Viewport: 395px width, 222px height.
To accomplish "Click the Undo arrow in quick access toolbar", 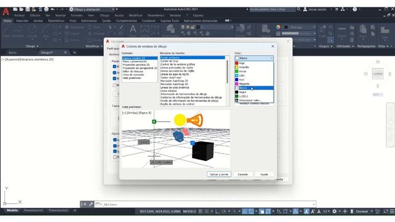I will (52, 9).
